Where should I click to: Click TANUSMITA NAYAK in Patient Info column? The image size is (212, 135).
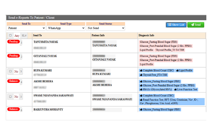(x=105, y=45)
